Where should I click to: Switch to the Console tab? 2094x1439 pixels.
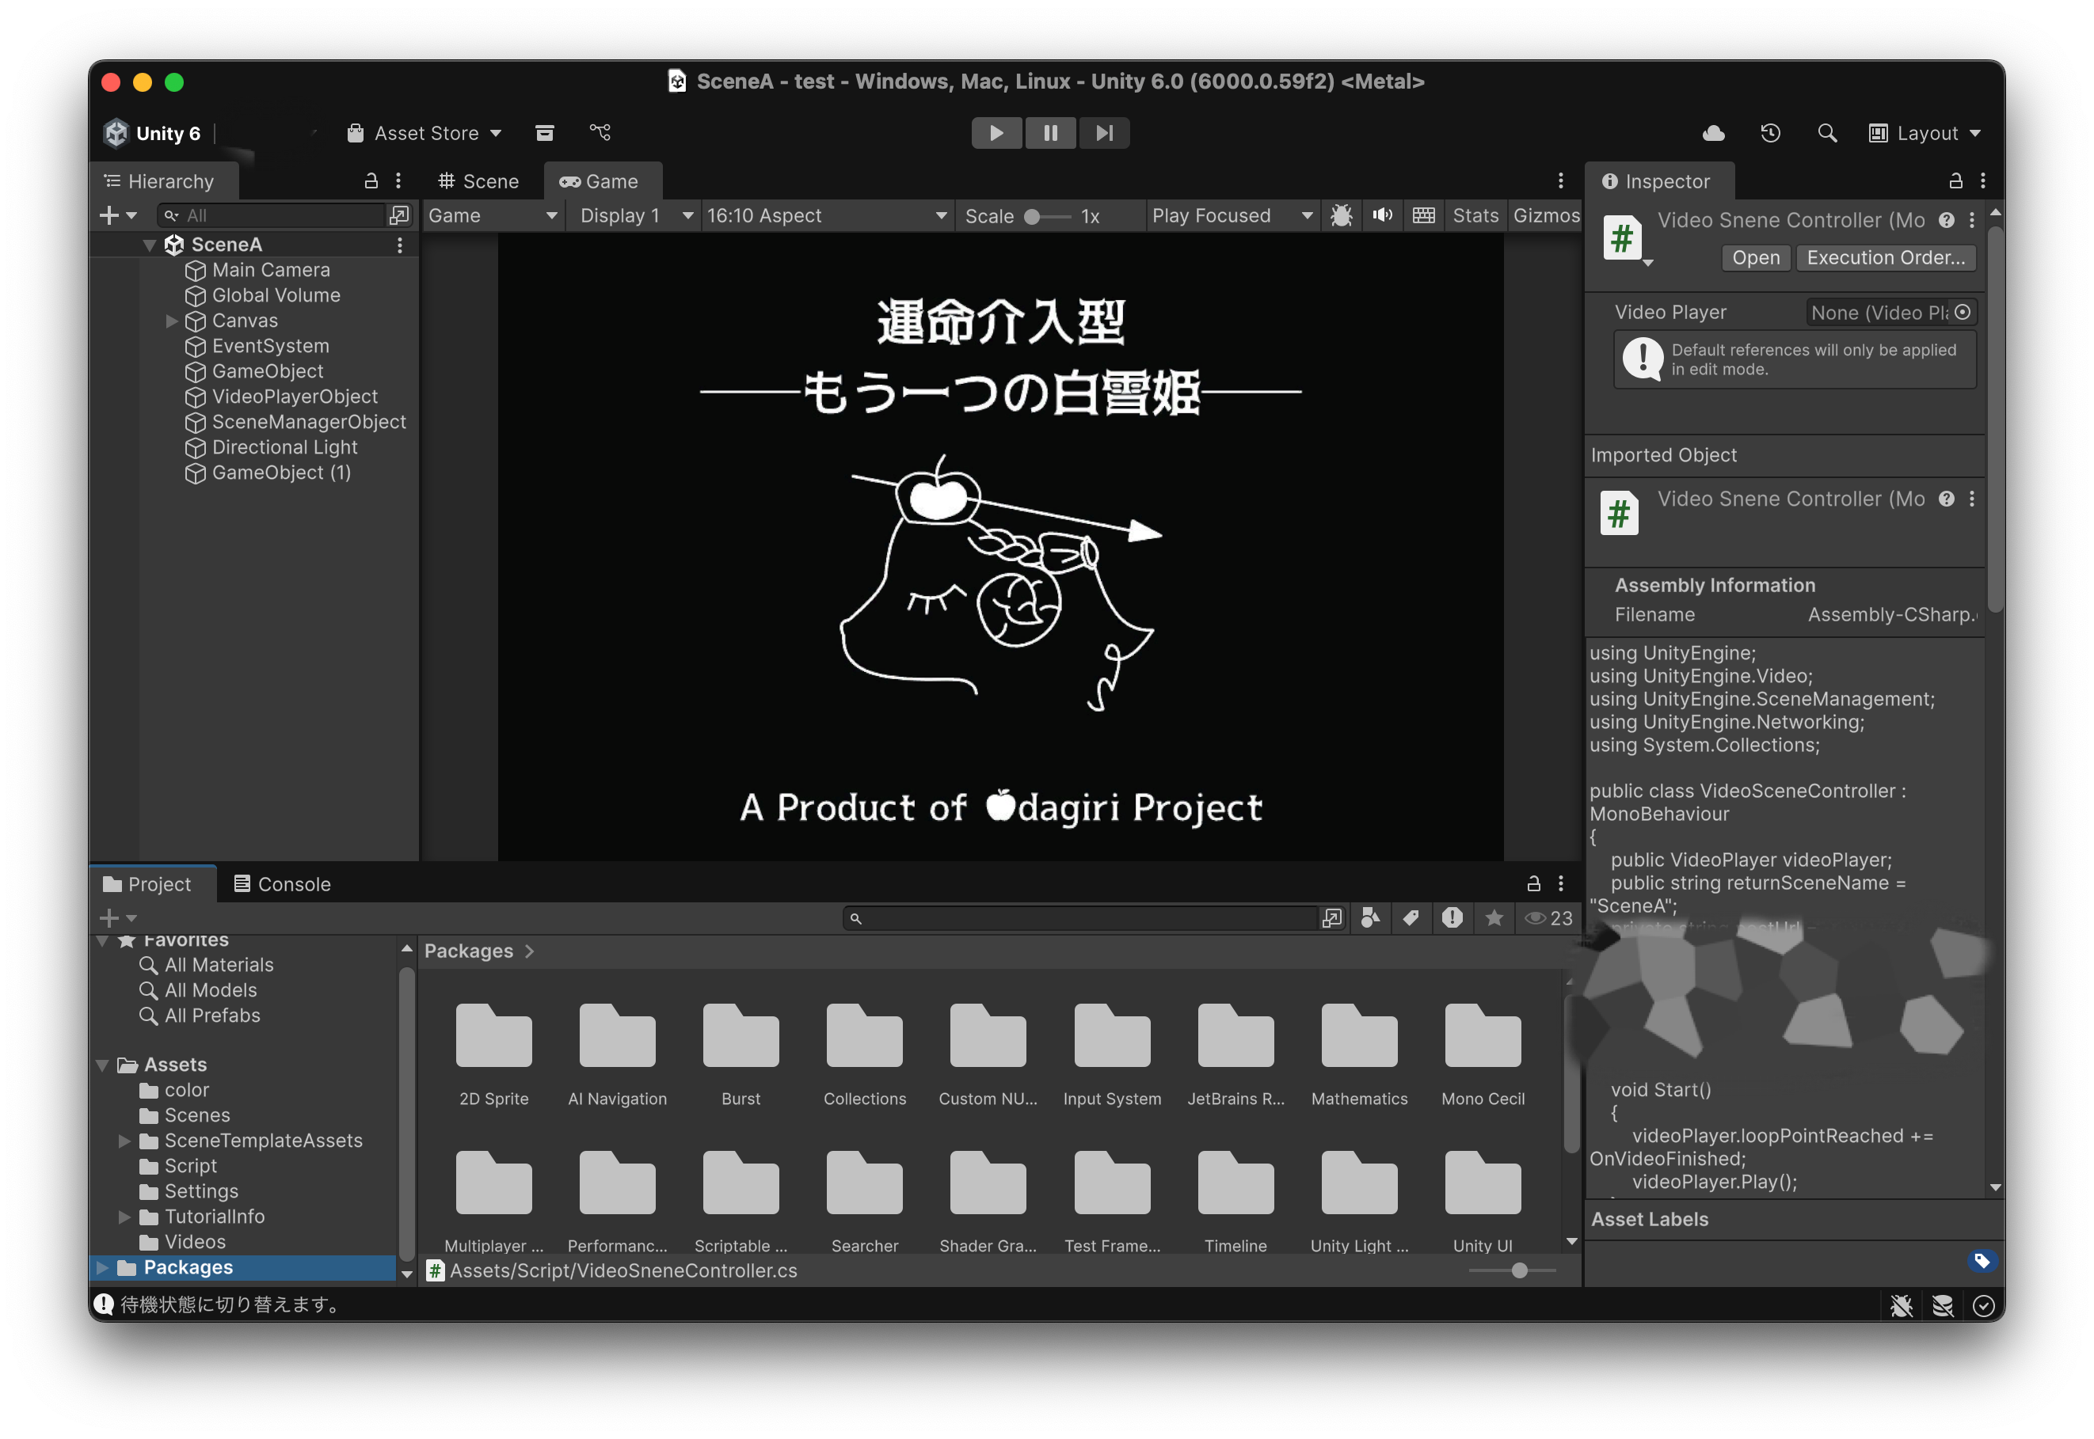coord(283,884)
